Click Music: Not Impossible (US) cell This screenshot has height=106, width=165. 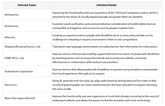click(x=20, y=98)
